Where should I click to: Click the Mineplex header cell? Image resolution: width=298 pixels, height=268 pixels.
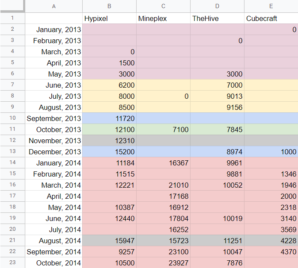pos(163,18)
